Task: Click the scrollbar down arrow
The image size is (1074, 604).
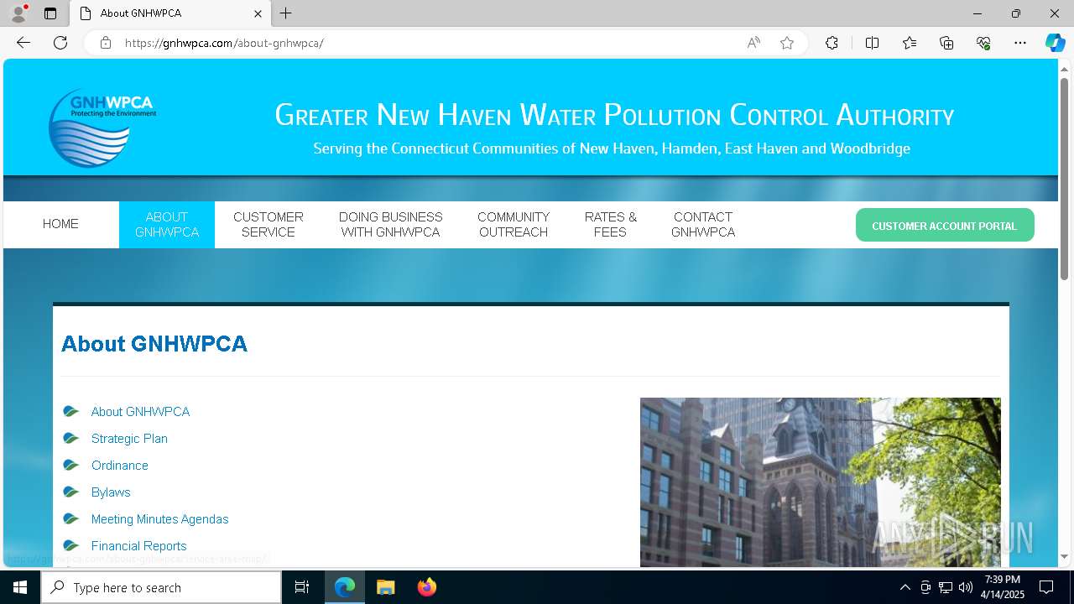Action: [x=1064, y=556]
